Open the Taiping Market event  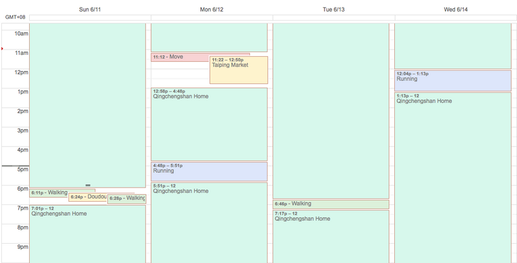click(x=238, y=71)
